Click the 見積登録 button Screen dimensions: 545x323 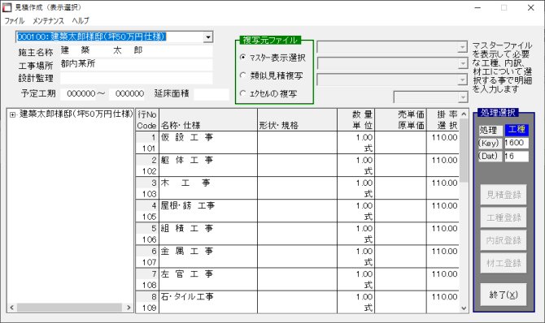click(x=504, y=195)
